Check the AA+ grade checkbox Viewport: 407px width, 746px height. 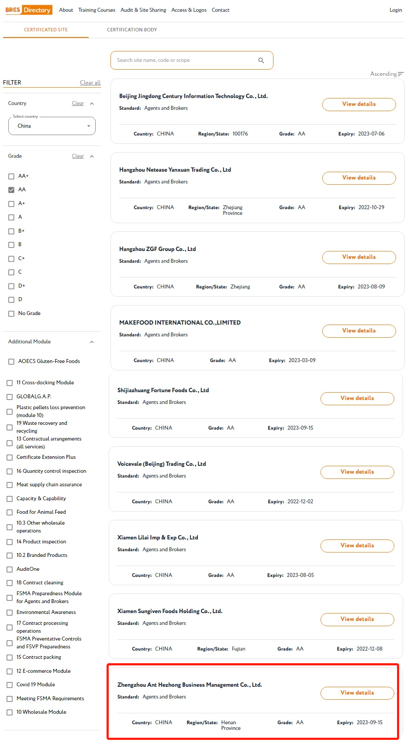11,176
